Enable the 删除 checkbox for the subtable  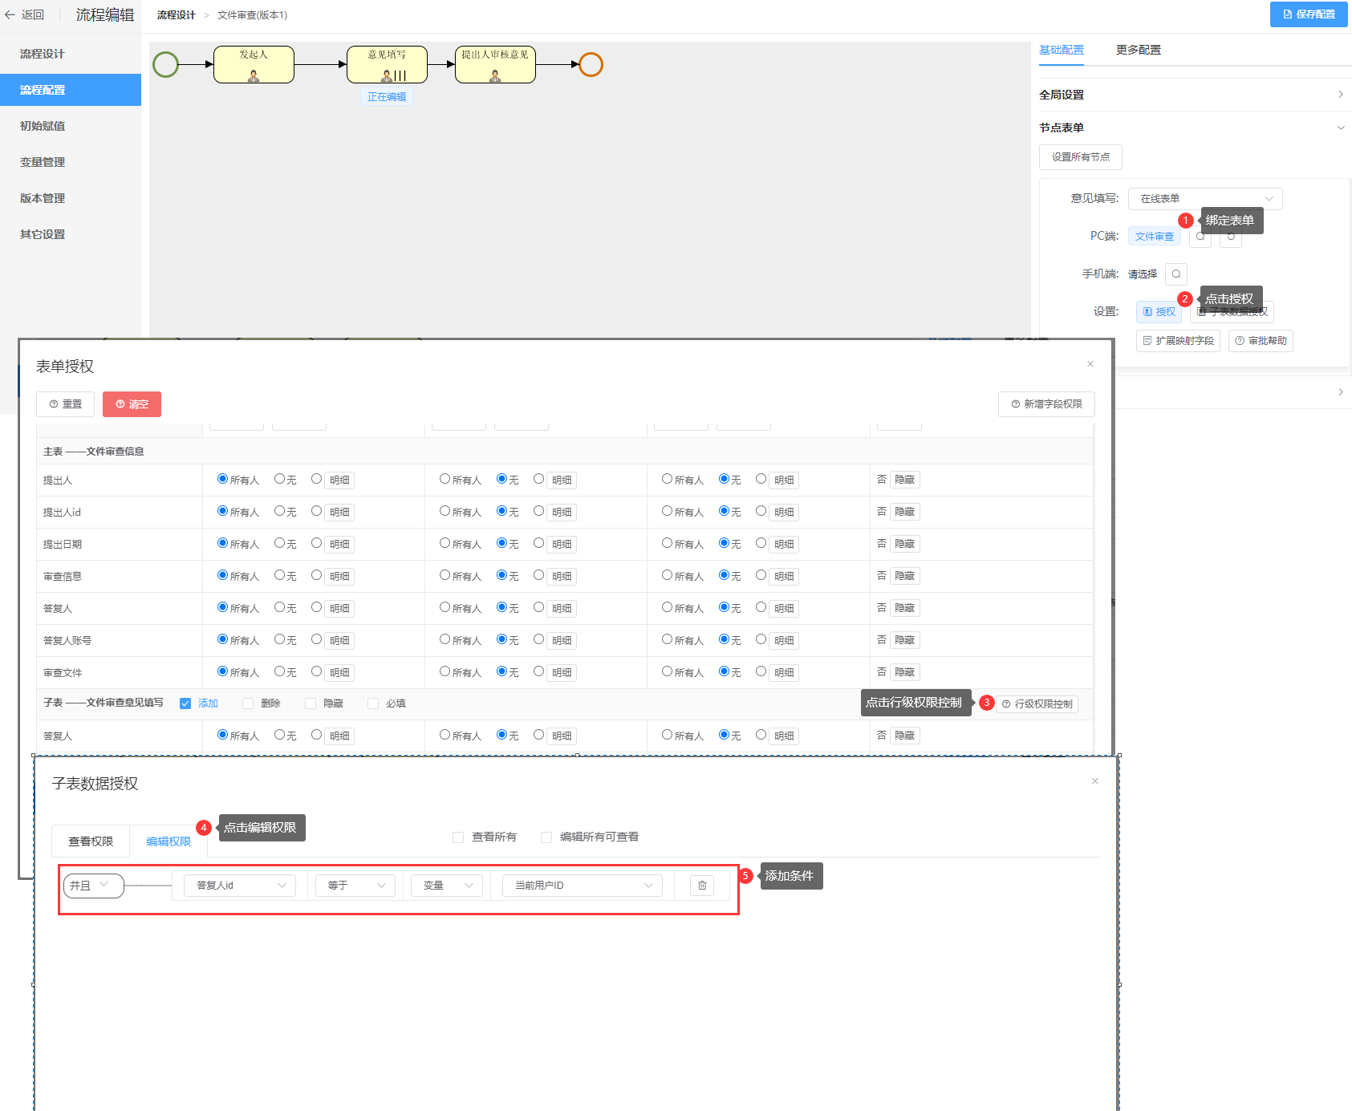(248, 703)
